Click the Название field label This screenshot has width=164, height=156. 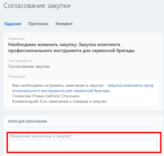[x=16, y=39]
